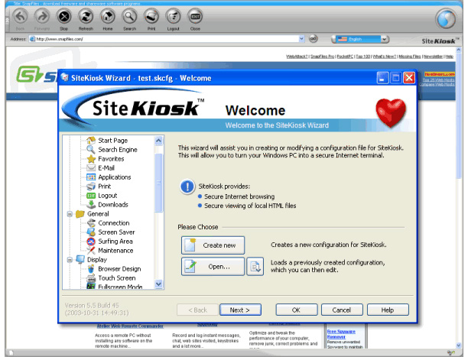Collapse the General tree node
Screen dimensions: 468x357
(x=70, y=214)
